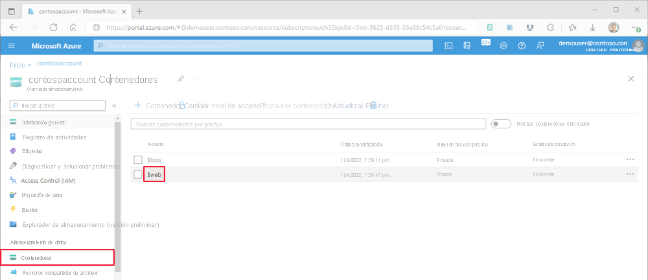Open the browser tab actions icon
Image resolution: width=648 pixels, height=280 pixels.
(12, 12)
